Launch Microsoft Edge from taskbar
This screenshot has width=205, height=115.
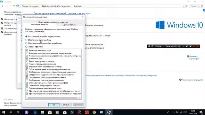click(35, 112)
